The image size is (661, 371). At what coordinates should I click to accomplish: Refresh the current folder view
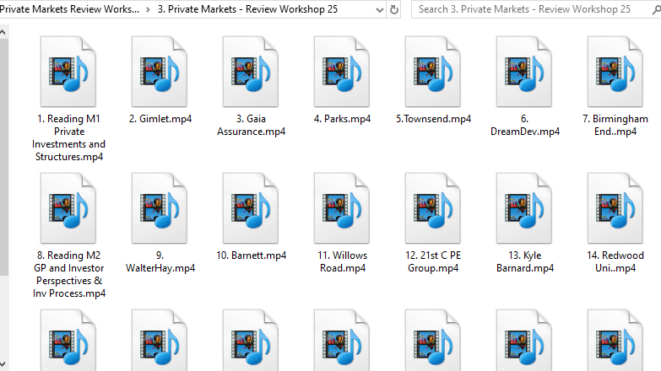click(x=394, y=9)
